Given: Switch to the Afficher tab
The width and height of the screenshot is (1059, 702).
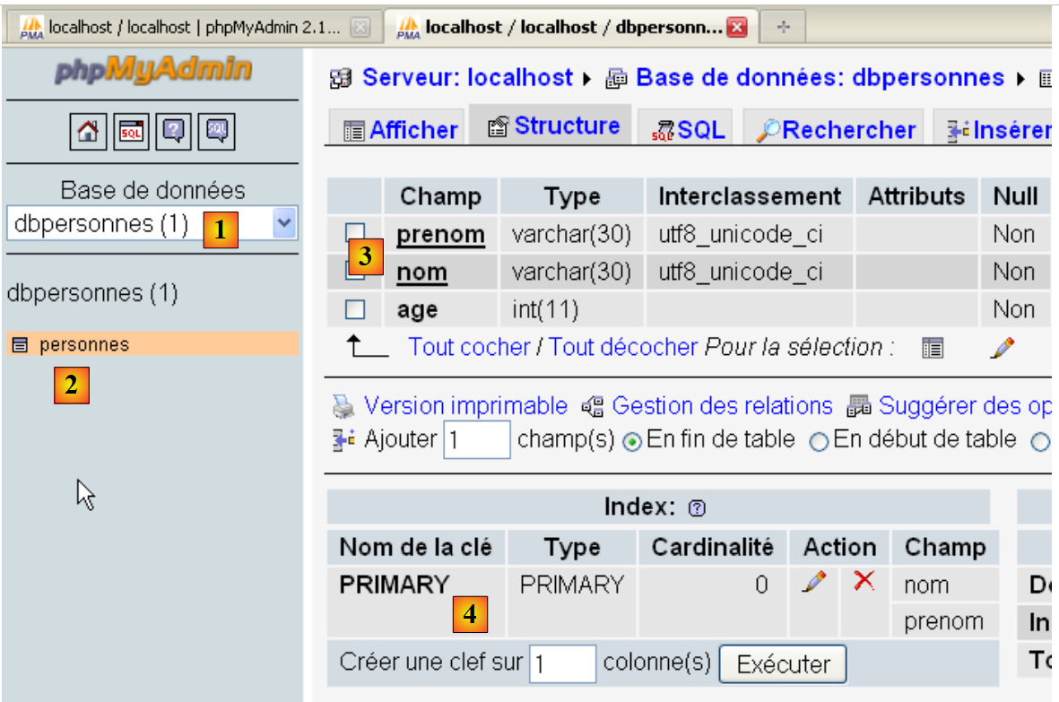Looking at the screenshot, I should [401, 131].
